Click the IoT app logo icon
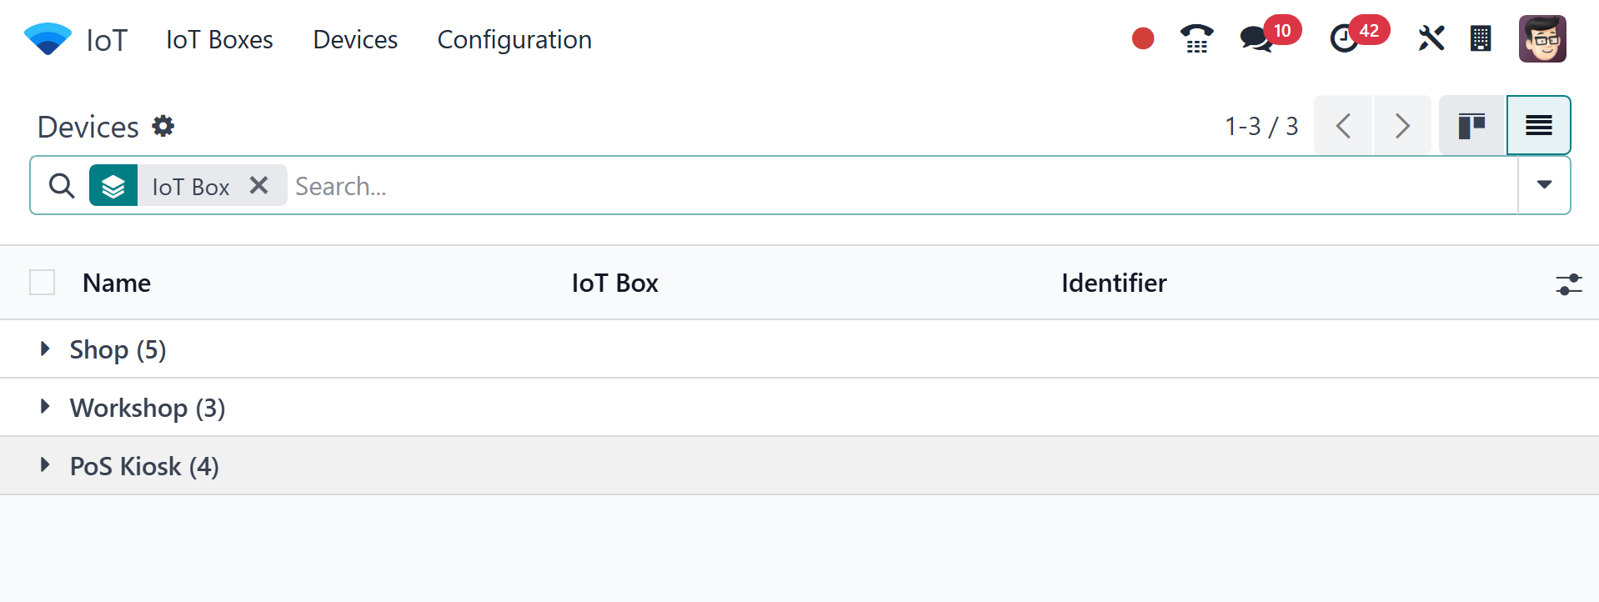1599x602 pixels. tap(48, 39)
